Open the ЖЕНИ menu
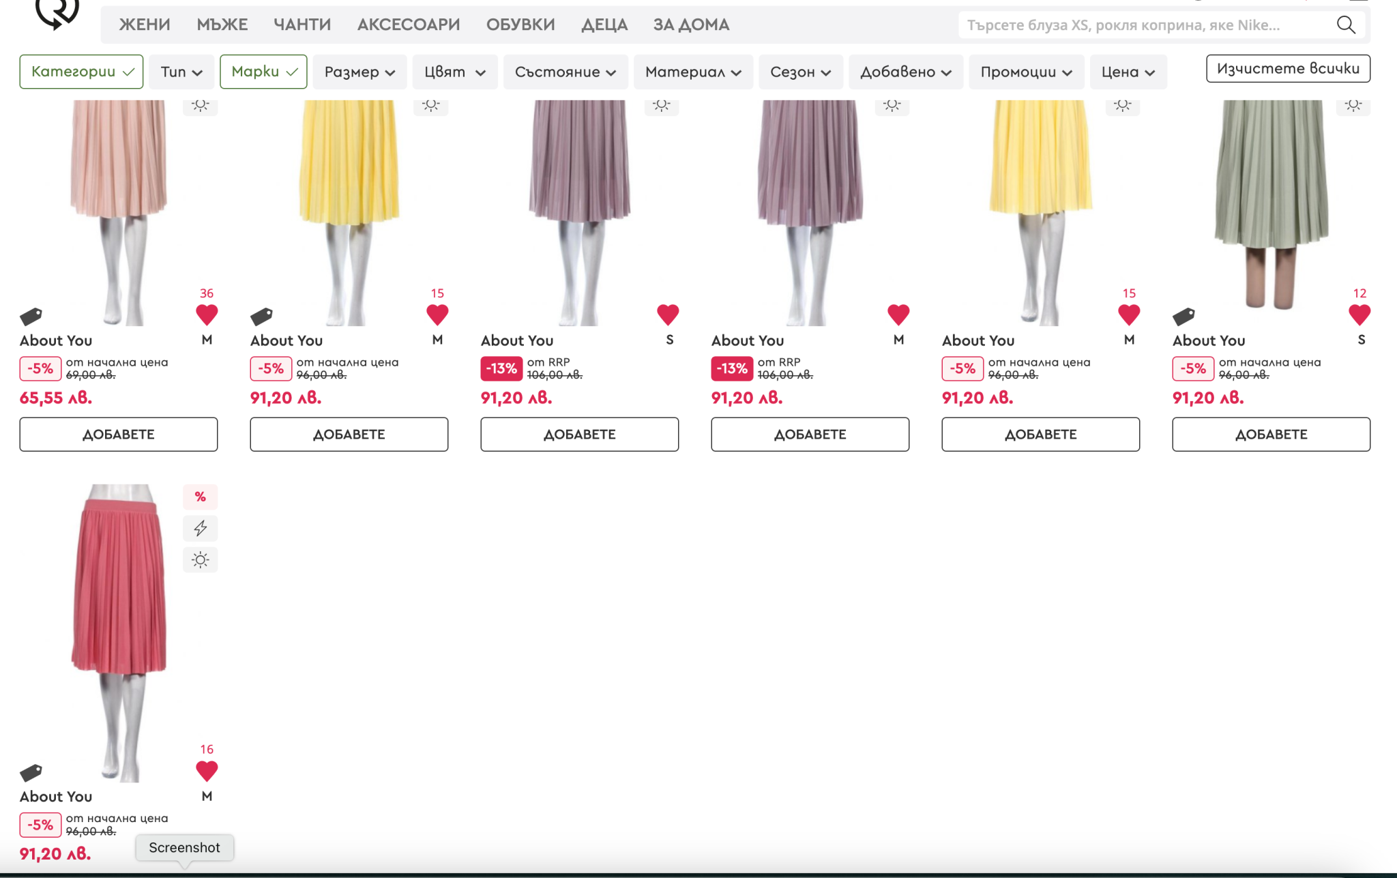The height and width of the screenshot is (878, 1397). pyautogui.click(x=145, y=25)
